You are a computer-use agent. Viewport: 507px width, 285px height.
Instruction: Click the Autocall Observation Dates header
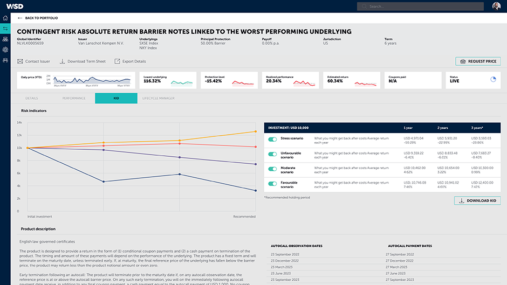coord(297,246)
